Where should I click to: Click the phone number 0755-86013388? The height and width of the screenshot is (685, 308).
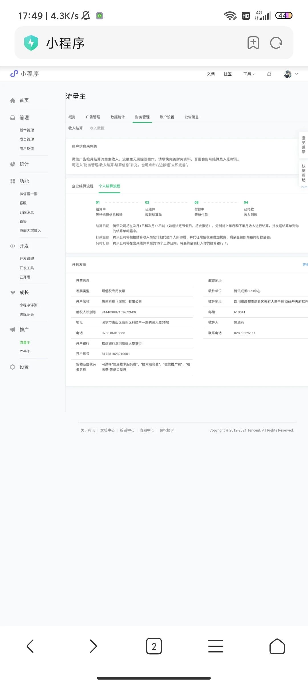pos(114,333)
